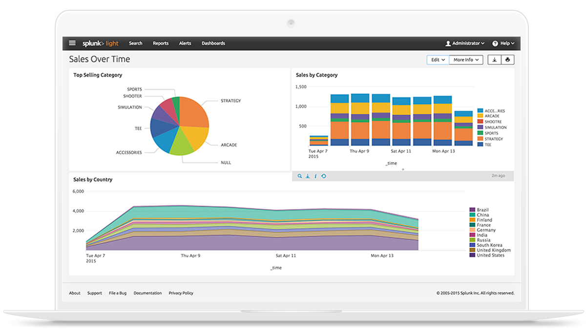
Task: Click the File a Bug link
Action: click(117, 293)
